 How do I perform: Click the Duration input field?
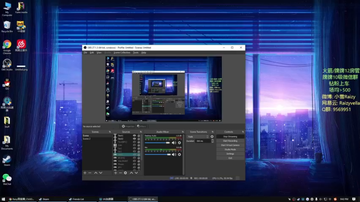(203, 141)
